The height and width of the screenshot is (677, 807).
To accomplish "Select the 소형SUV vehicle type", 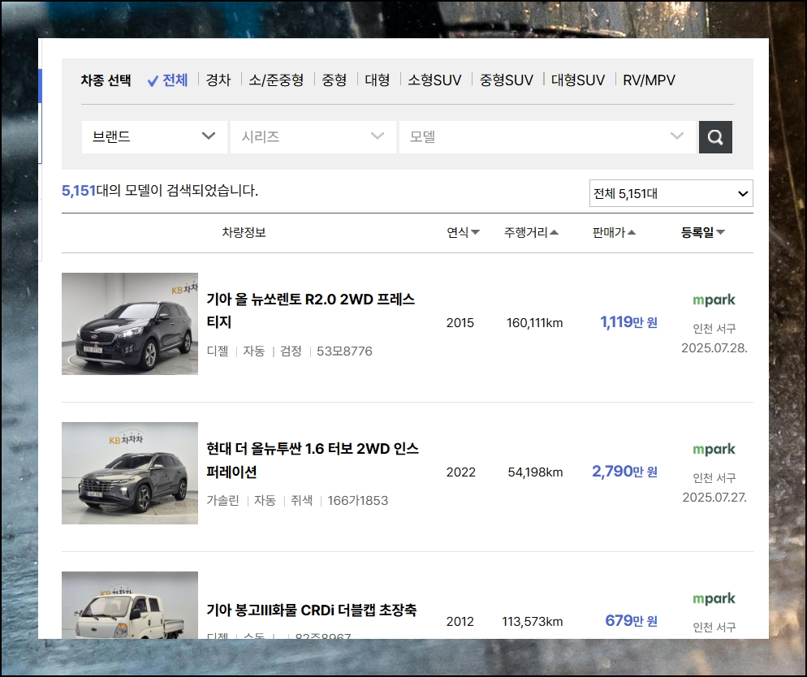I will (x=434, y=80).
